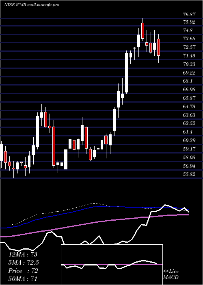Screen dimensions: 203x285
Task: Click the 65.87 price axis label
Action: click(190, 98)
